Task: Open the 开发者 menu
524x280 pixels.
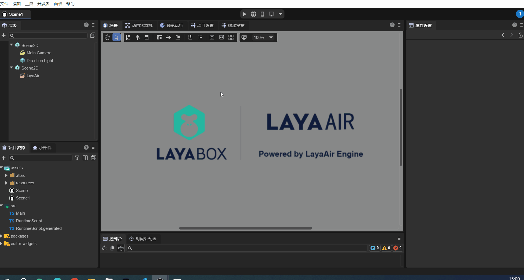Action: point(43,4)
